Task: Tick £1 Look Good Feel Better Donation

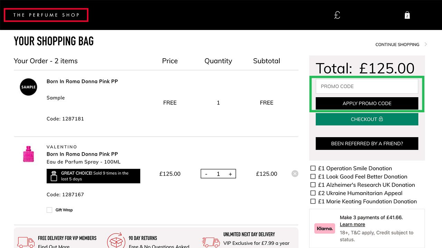Action: point(313,176)
